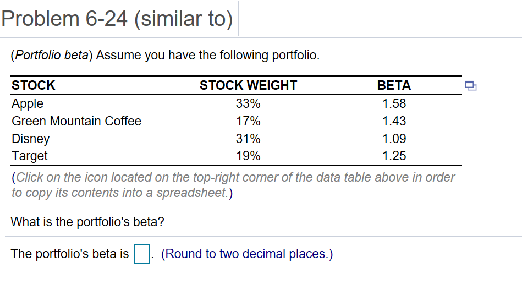Click Target's 1.25 beta value
The height and width of the screenshot is (306, 522).
coord(394,156)
